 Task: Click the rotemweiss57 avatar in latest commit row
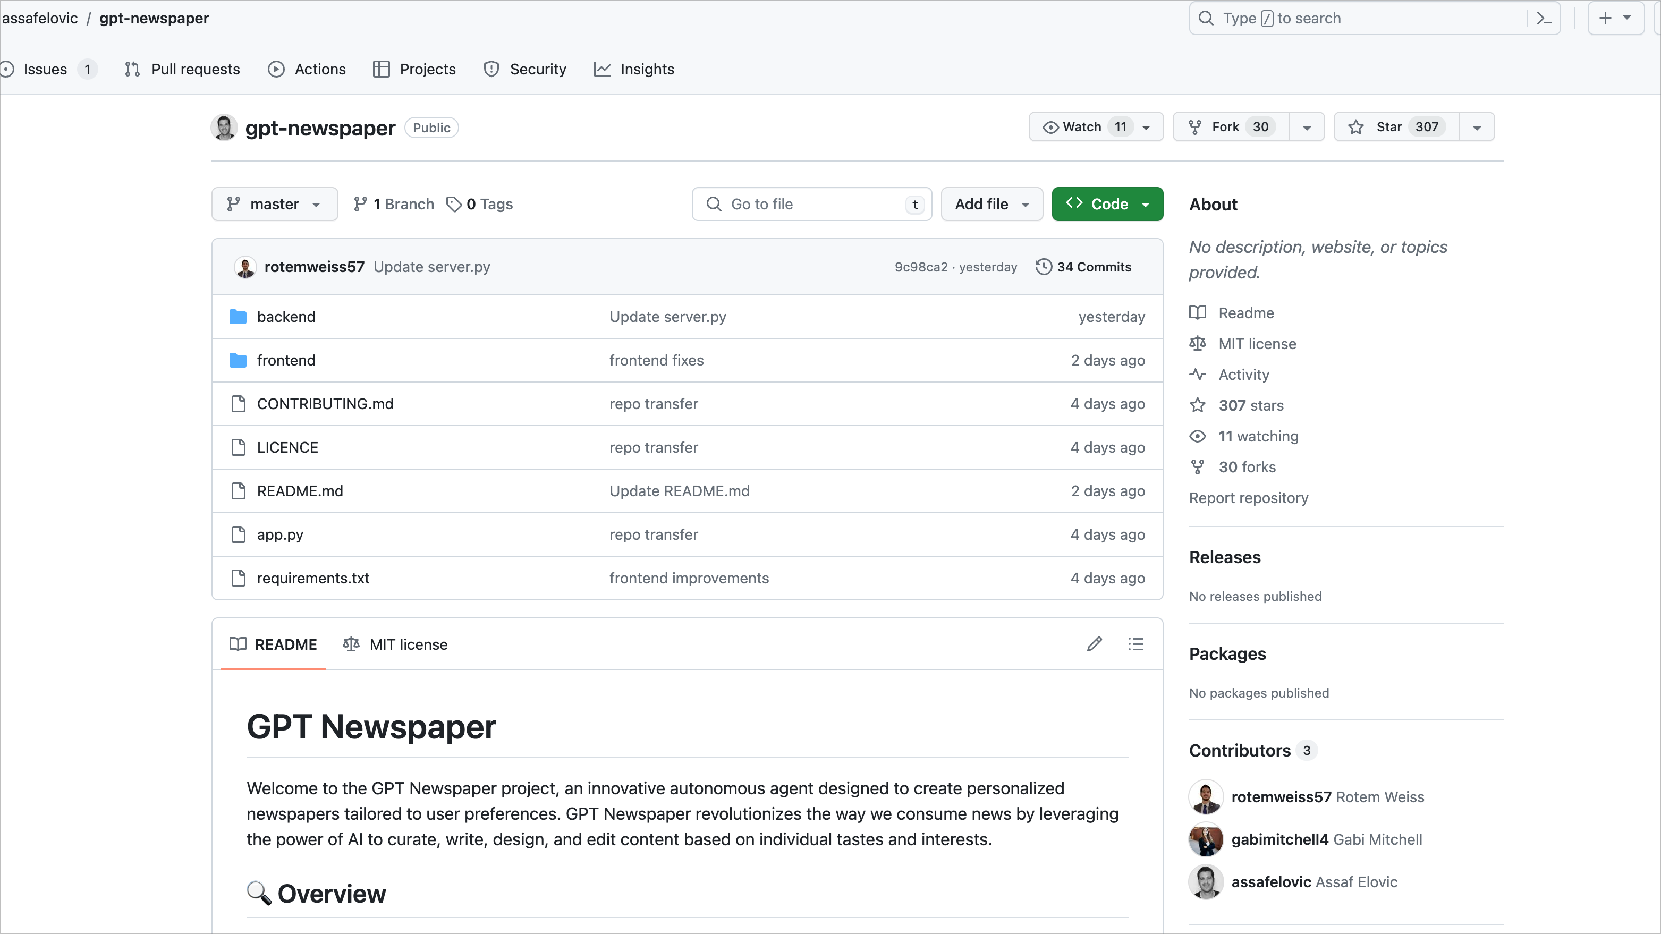point(245,267)
